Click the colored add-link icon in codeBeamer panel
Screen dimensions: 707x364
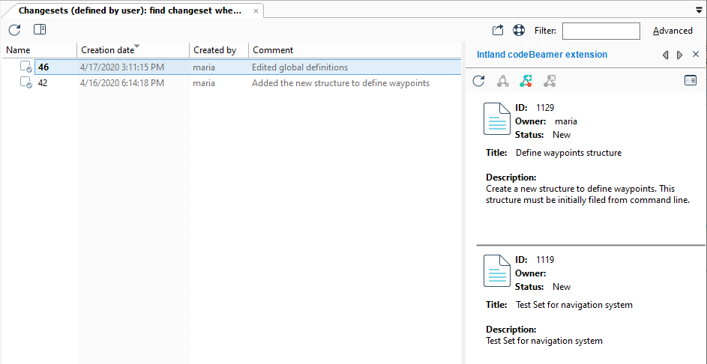click(x=526, y=81)
